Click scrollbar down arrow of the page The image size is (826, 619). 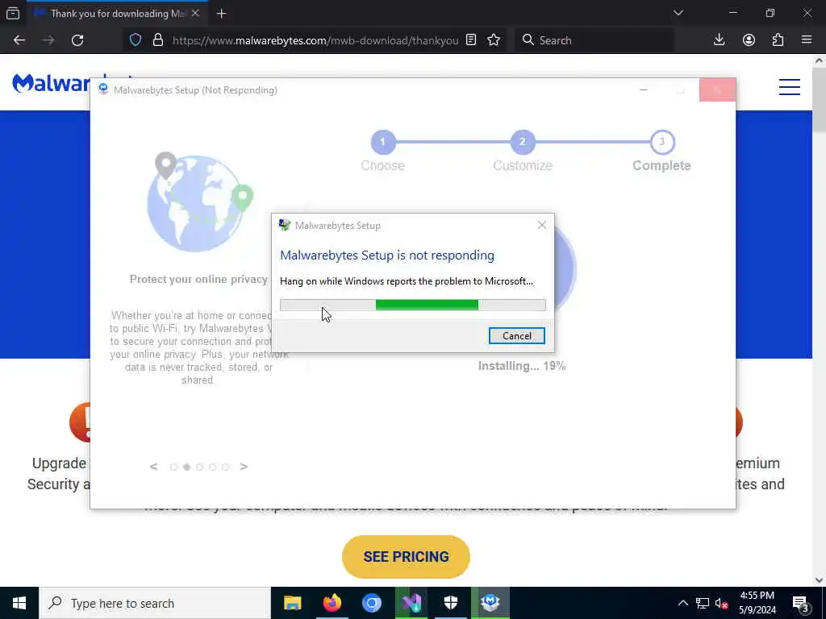[820, 580]
